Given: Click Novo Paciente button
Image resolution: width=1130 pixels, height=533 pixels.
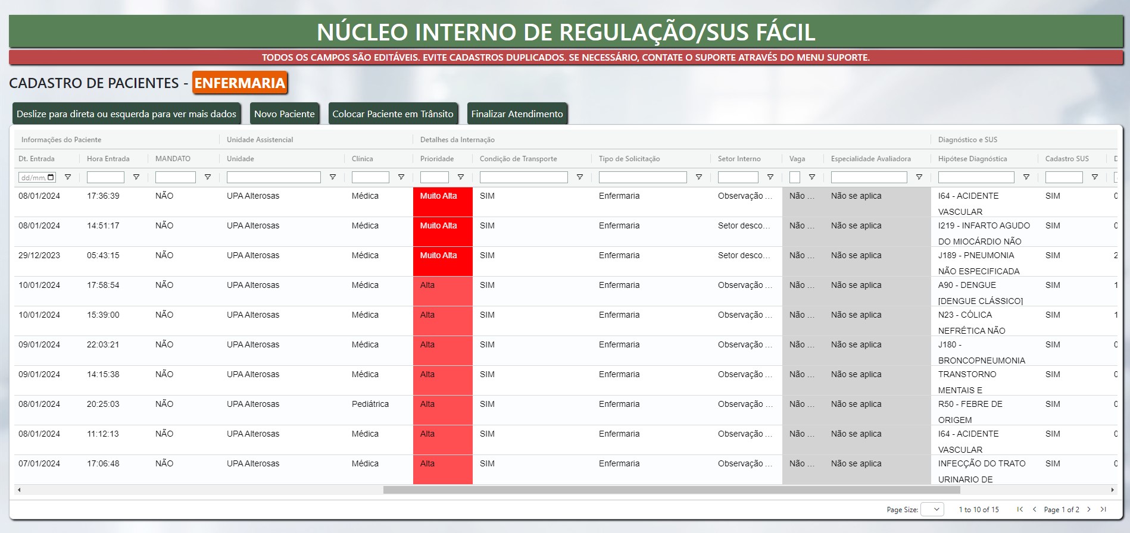Looking at the screenshot, I should pos(284,114).
